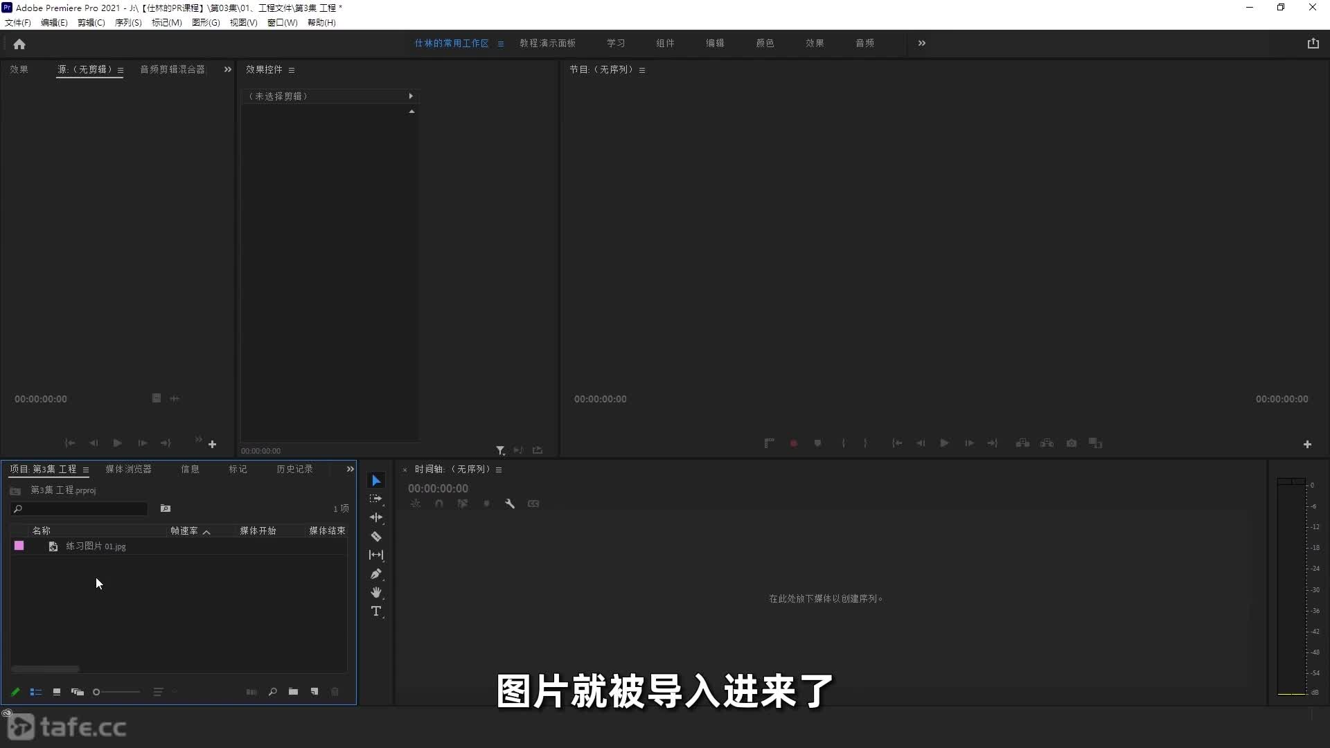Viewport: 1330px width, 748px height.
Task: Select the Type tool
Action: tap(376, 611)
